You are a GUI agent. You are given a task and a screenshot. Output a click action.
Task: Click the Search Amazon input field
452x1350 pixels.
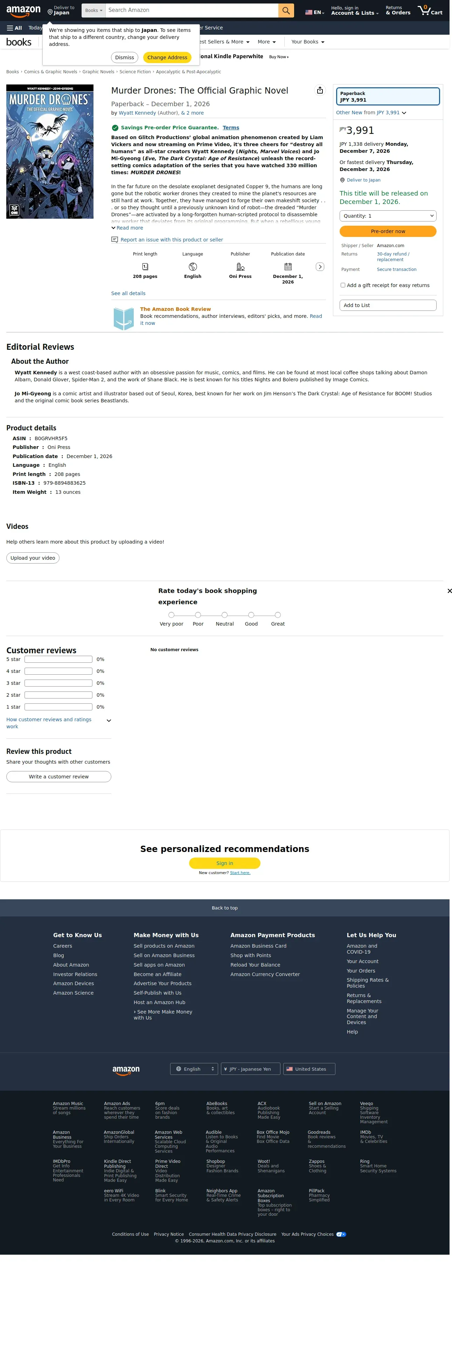(x=192, y=11)
